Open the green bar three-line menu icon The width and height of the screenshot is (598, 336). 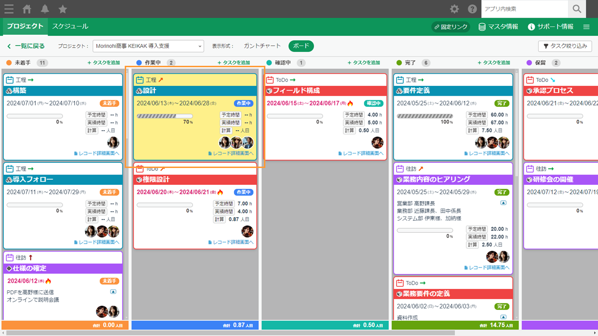tap(586, 27)
